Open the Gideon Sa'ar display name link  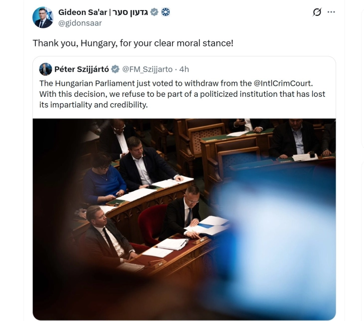[82, 12]
